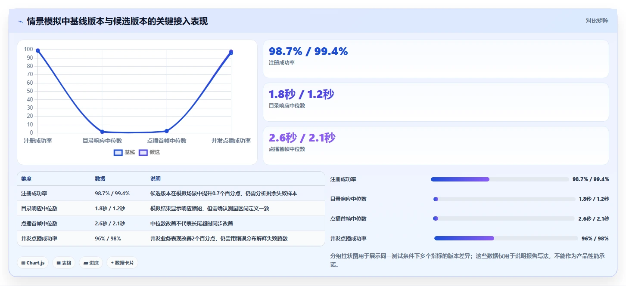The width and height of the screenshot is (626, 286).
Task: Click the 目录响应中位数 progress bar
Action: pyautogui.click(x=504, y=199)
